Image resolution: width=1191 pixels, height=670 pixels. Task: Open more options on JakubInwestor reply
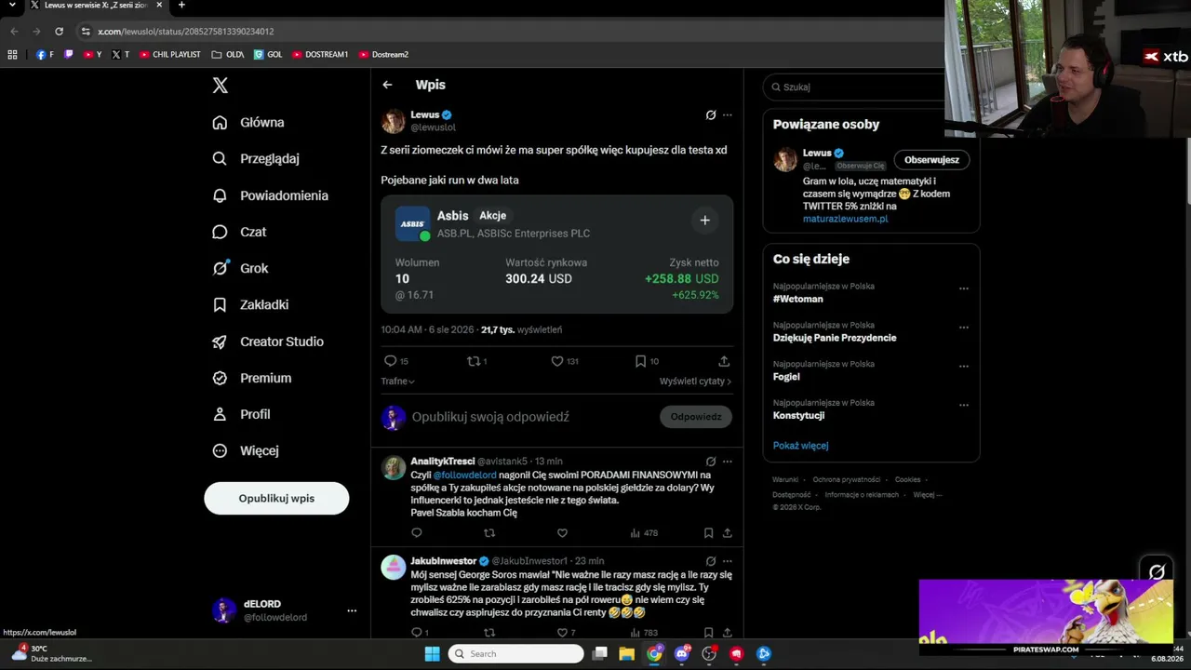point(728,562)
